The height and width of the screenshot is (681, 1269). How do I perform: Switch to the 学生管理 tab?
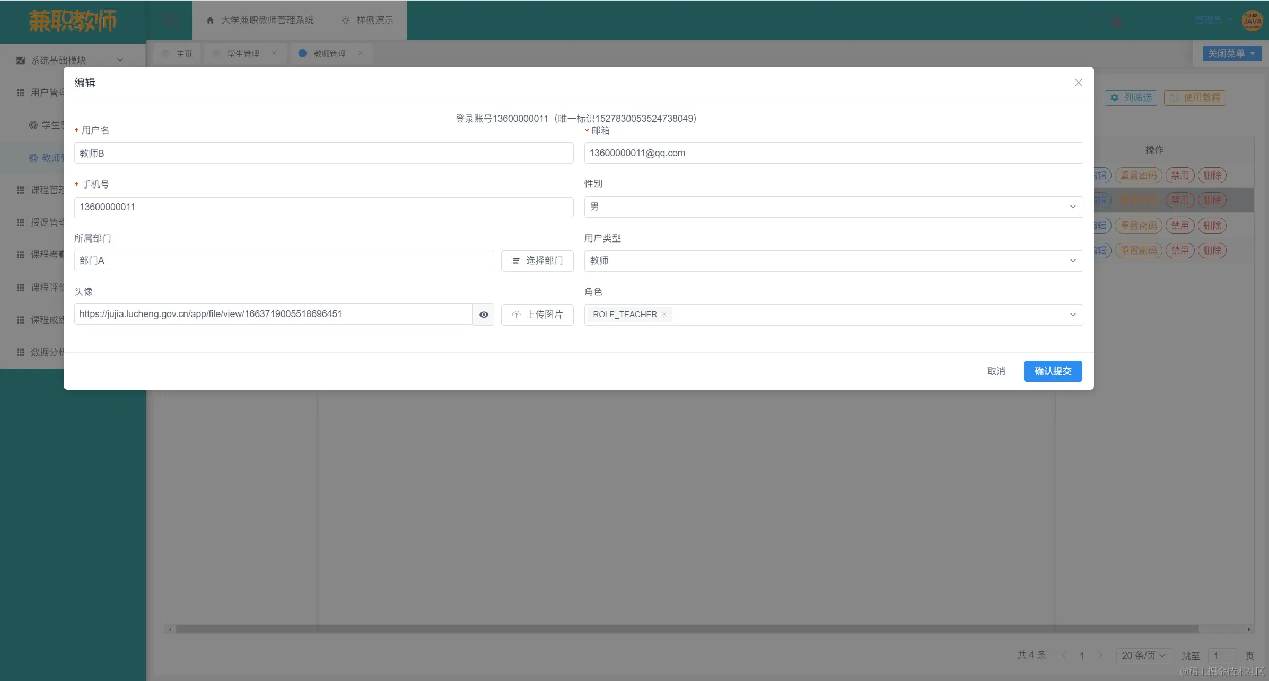(x=243, y=53)
